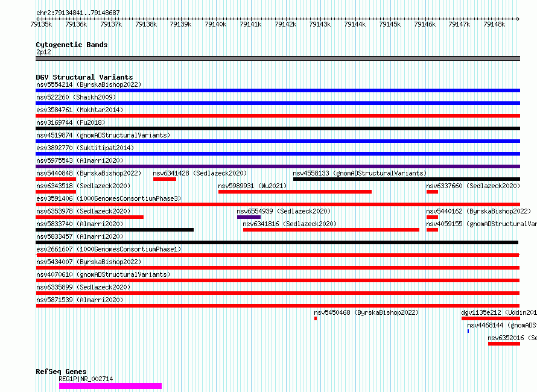The image size is (537, 392).
Task: Click the nsv6353978 (Sedlazeck2020) red bar
Action: coord(89,217)
